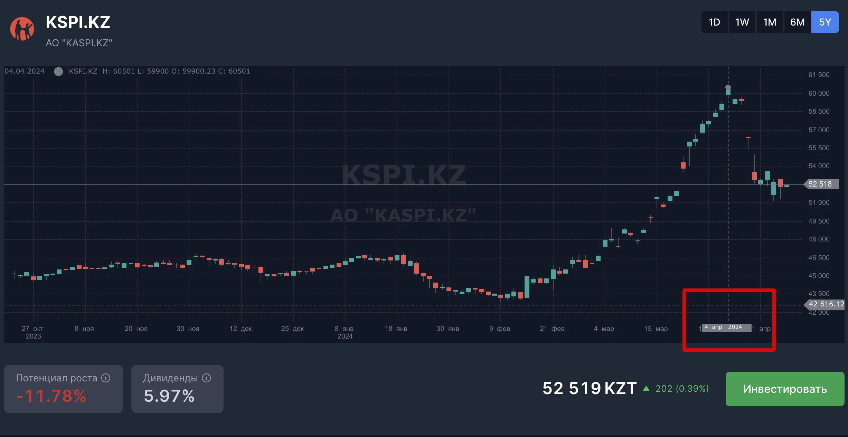Click the grey series dot beside KSPI.KZ legend
Screen dimensions: 848x437
58,71
